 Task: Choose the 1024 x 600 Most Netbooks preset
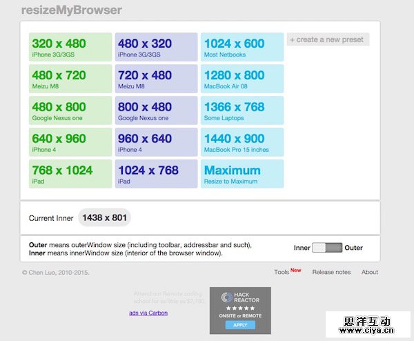point(242,47)
